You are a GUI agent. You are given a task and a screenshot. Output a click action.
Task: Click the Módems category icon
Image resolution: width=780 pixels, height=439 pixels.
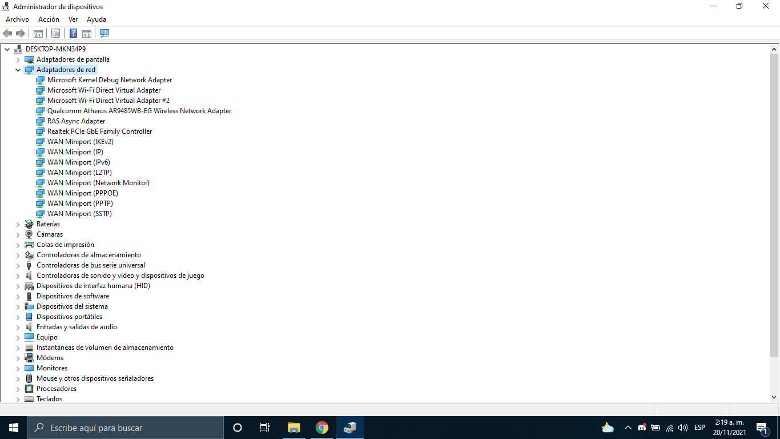[29, 358]
